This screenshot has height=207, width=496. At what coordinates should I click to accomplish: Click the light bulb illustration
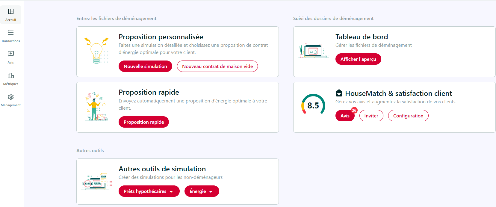[97, 50]
